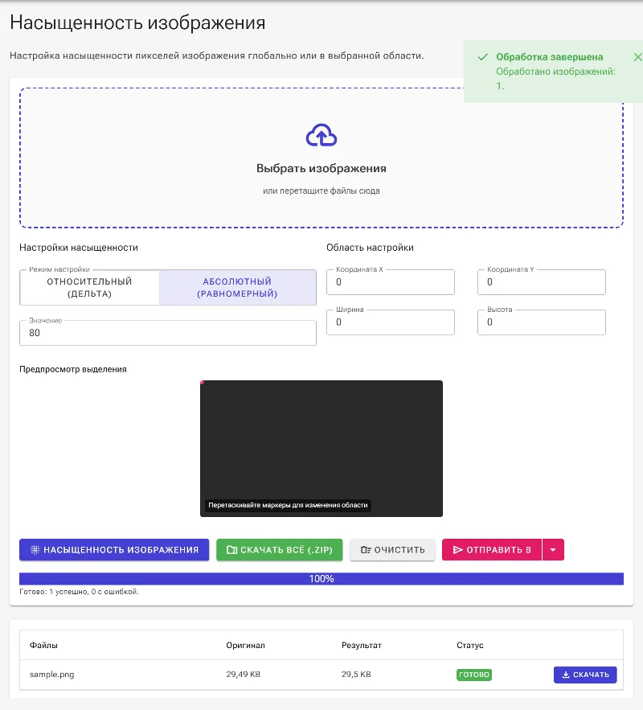
Task: Download the sample.png result
Action: pos(585,675)
